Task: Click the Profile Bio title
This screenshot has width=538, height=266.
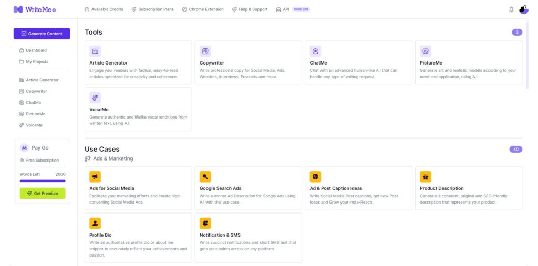Action: coord(100,235)
